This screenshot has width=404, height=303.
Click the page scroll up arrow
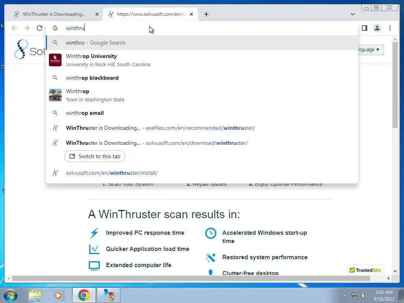click(395, 39)
